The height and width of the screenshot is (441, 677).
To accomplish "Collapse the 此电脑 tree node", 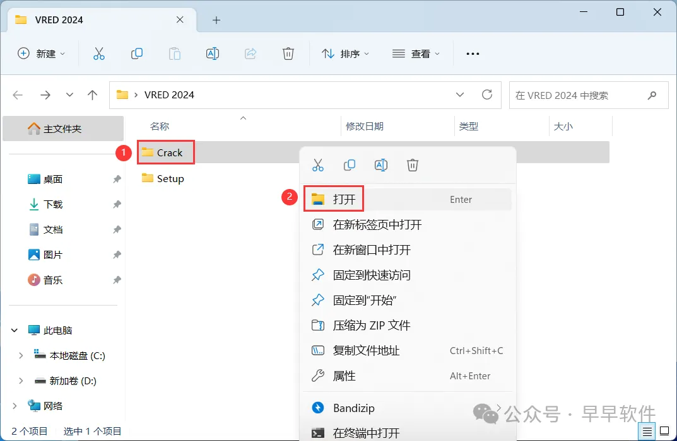I will pos(15,330).
